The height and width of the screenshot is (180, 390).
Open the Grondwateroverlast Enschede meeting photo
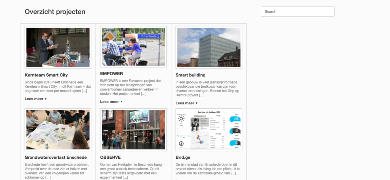[x=58, y=129]
